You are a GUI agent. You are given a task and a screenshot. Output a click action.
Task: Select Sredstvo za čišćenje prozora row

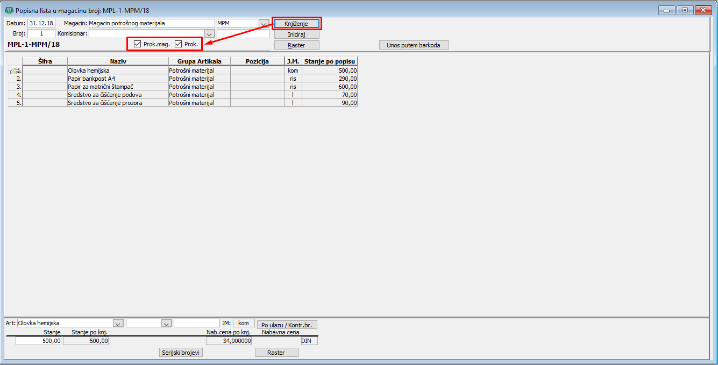point(183,103)
